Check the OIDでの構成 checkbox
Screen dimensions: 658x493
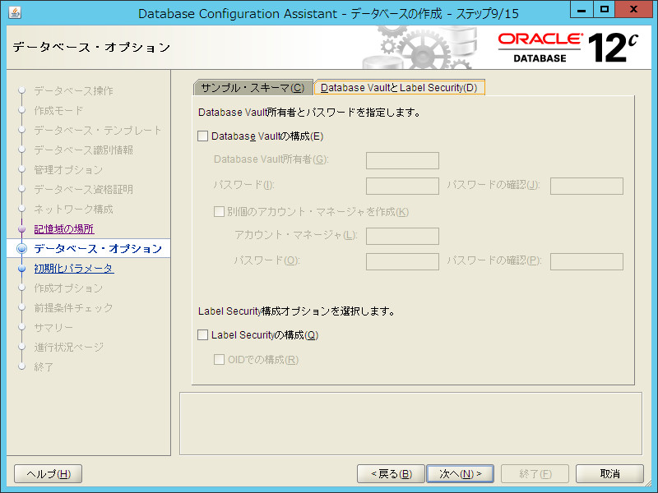[x=219, y=359]
